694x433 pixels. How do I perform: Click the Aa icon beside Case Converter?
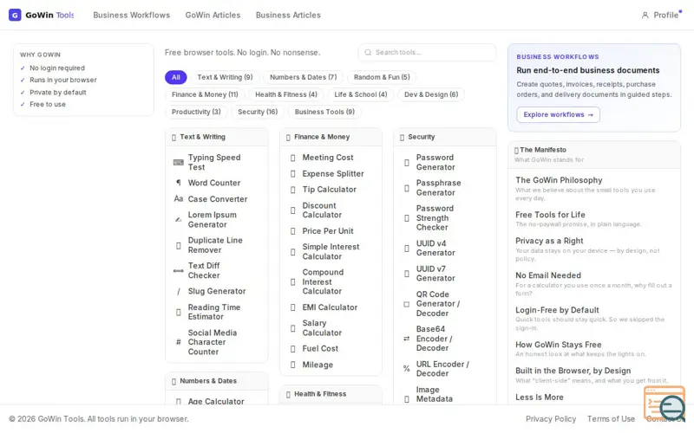coord(179,199)
